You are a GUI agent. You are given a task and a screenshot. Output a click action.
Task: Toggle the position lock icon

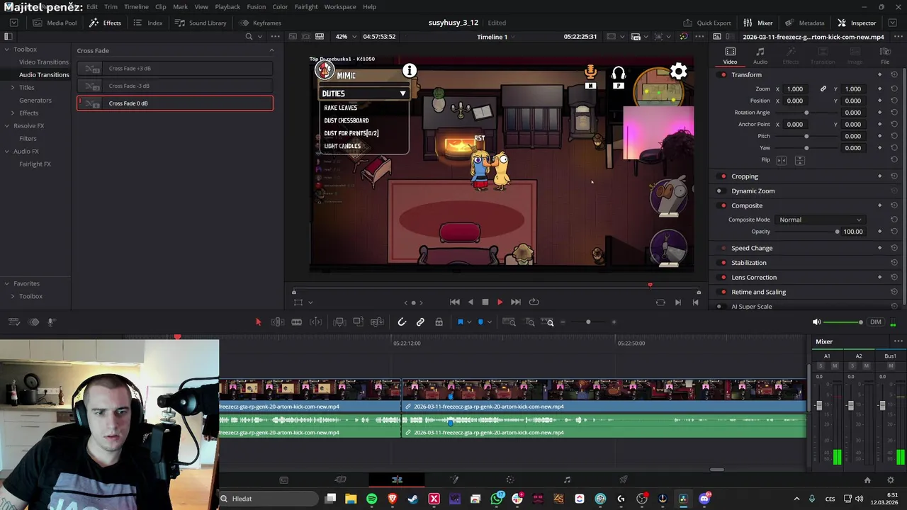(439, 322)
